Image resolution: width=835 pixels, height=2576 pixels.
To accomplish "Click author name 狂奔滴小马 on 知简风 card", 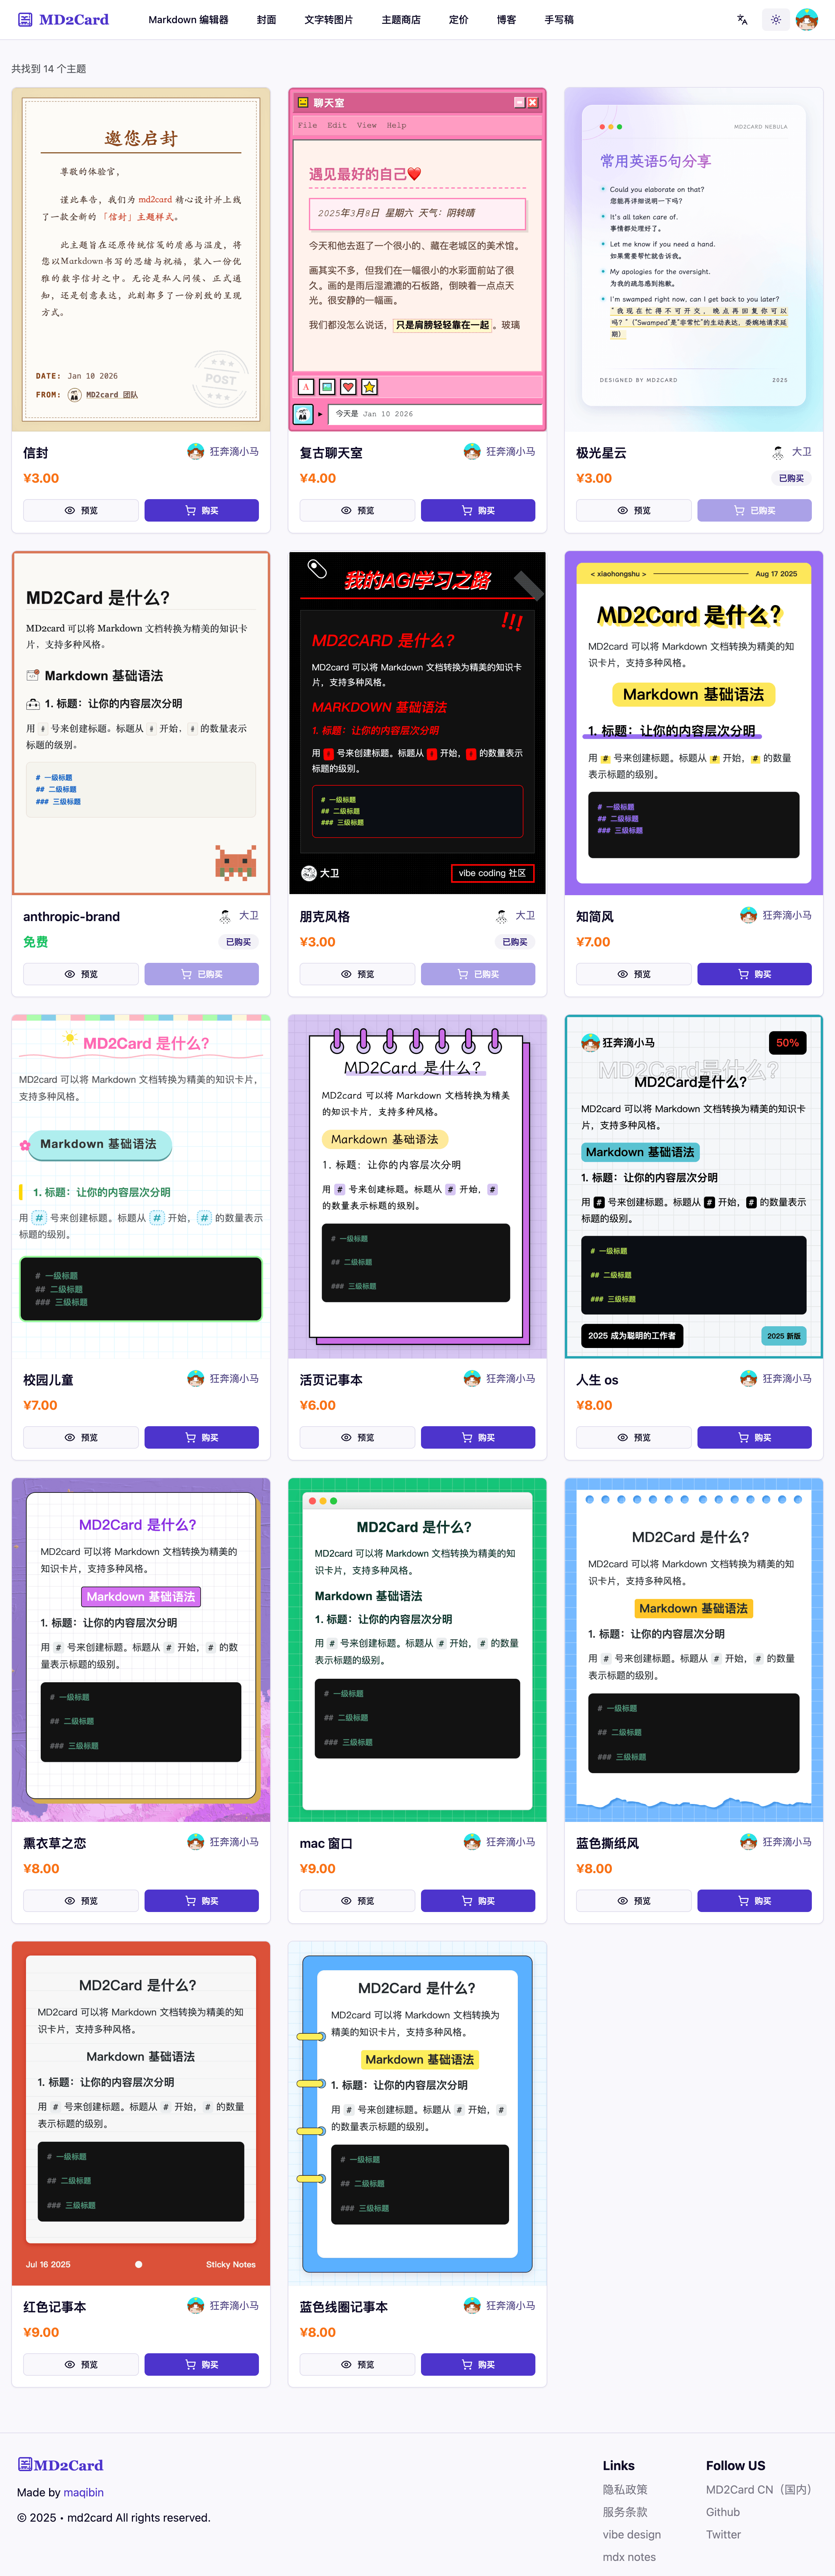I will click(x=787, y=915).
